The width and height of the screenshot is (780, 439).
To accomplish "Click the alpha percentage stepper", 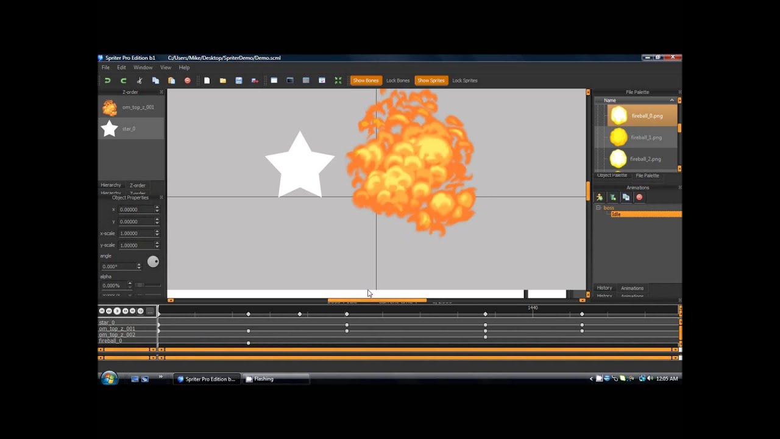I will click(x=130, y=285).
